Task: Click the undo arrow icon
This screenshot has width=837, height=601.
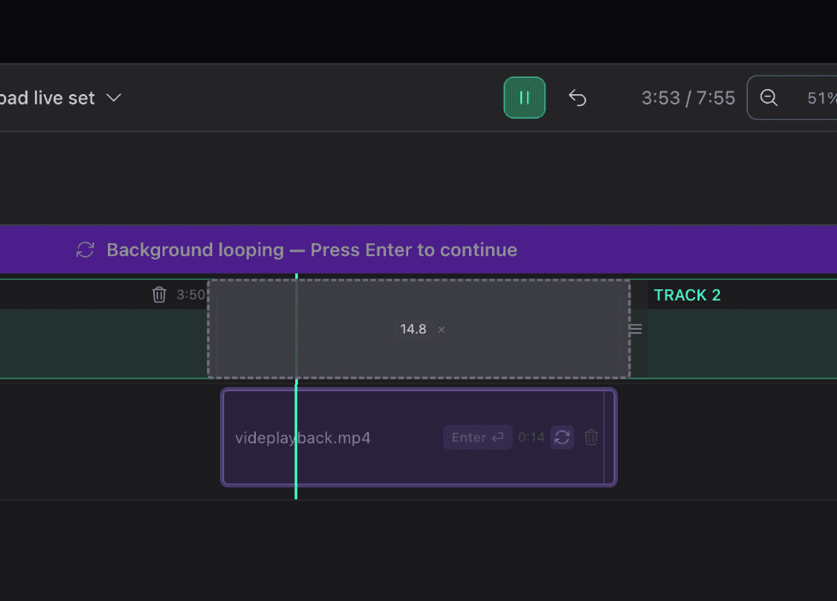Action: click(x=578, y=98)
